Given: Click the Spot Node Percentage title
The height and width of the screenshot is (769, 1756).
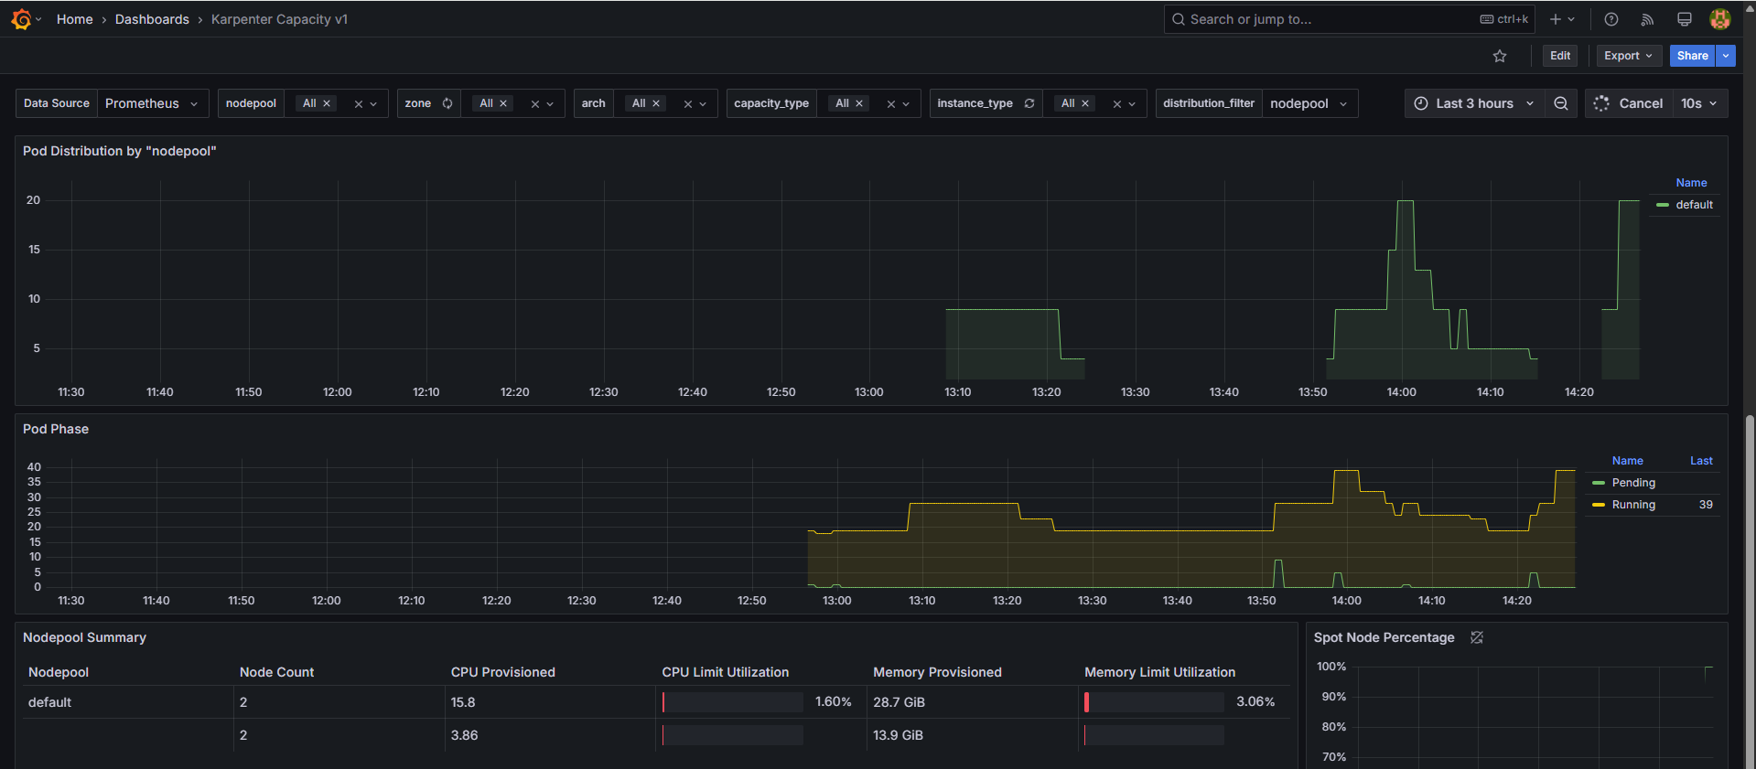Looking at the screenshot, I should [1384, 637].
